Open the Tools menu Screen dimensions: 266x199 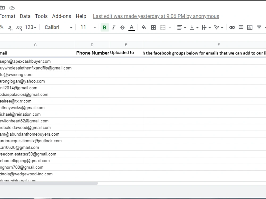coord(41,16)
